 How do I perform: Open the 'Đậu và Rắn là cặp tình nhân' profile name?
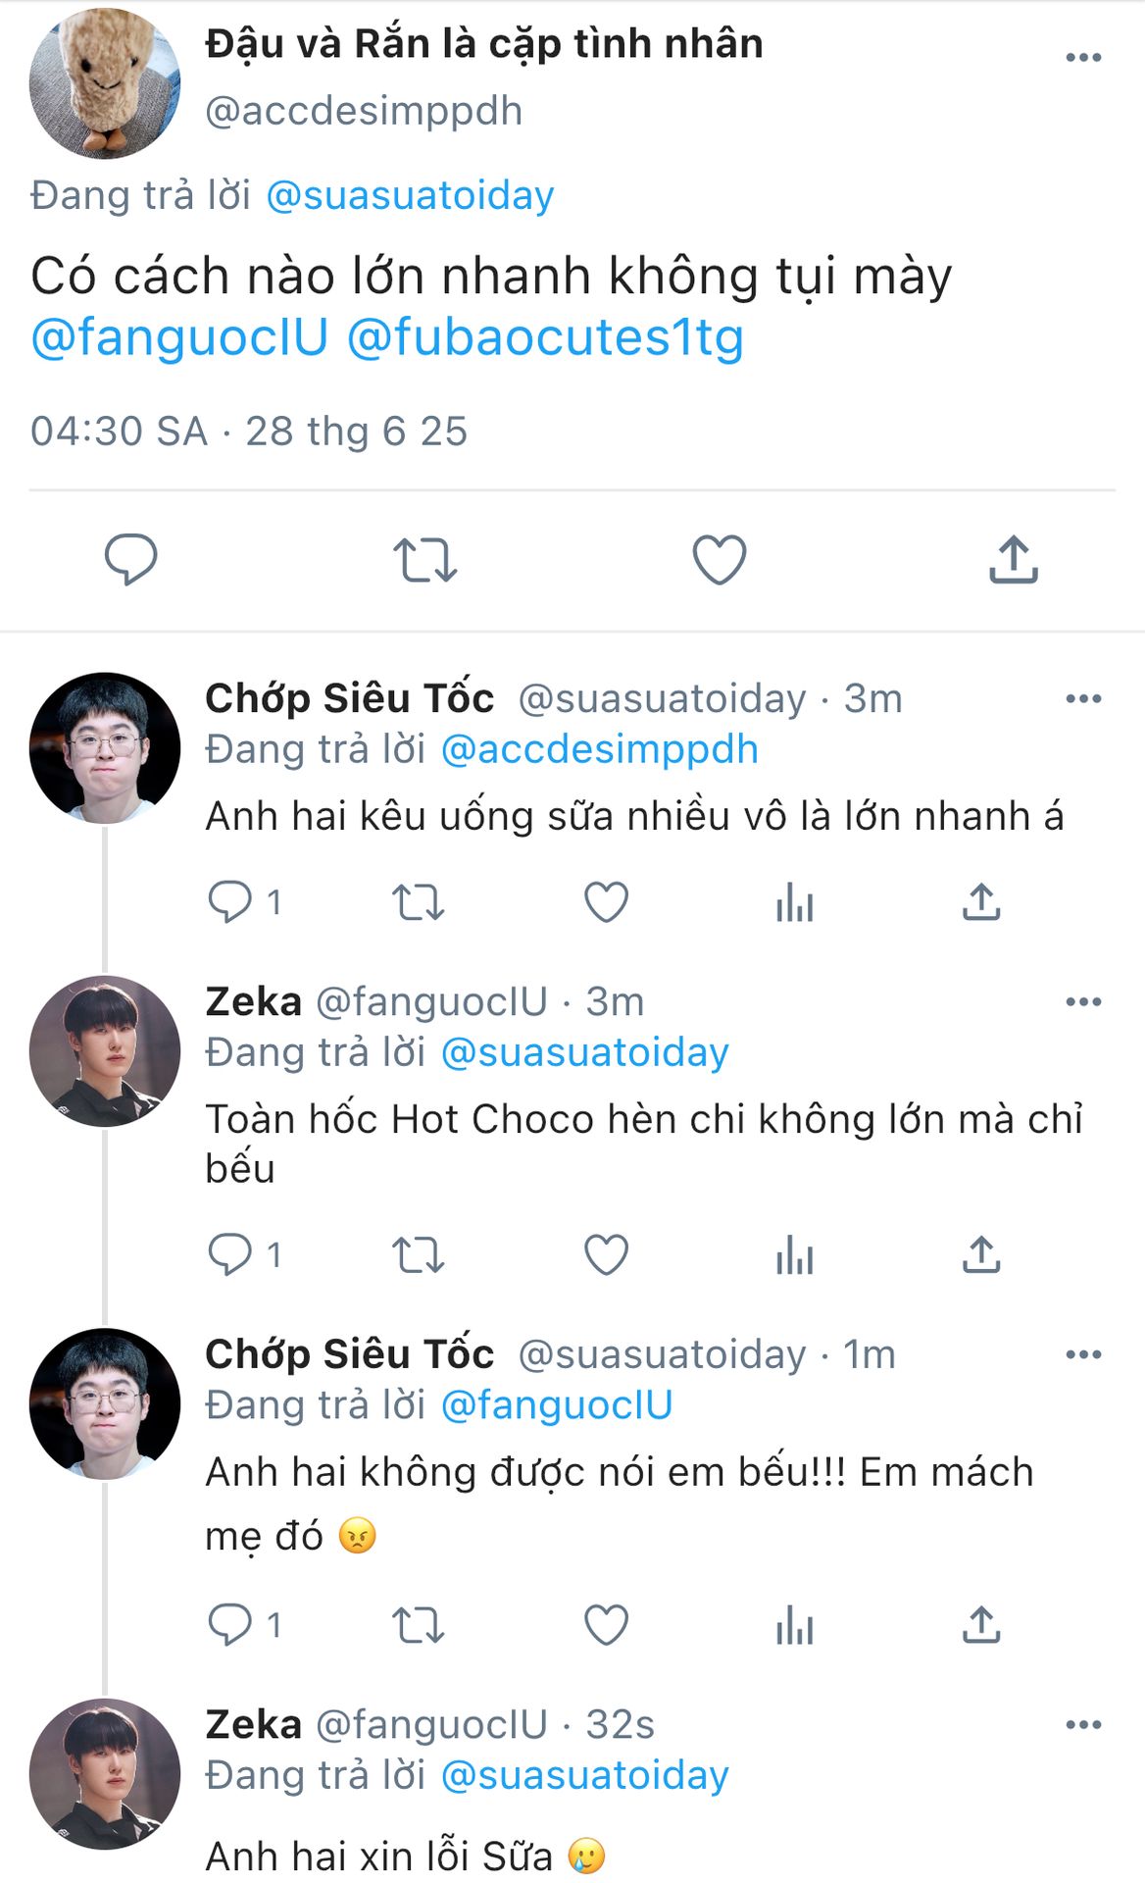(483, 44)
